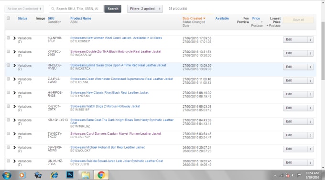Viewport: 325px width, 180px height.
Task: Open Edit dropdown arrow for Suicide Squad Joker row
Action: pyautogui.click(x=310, y=163)
